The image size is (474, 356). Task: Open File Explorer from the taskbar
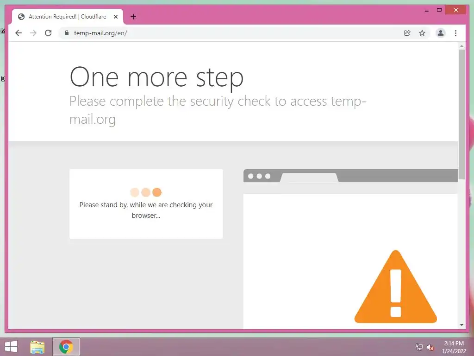point(37,347)
